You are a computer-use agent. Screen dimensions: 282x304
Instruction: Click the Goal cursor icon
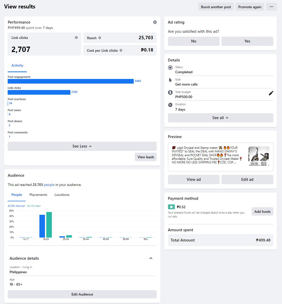coord(170,80)
